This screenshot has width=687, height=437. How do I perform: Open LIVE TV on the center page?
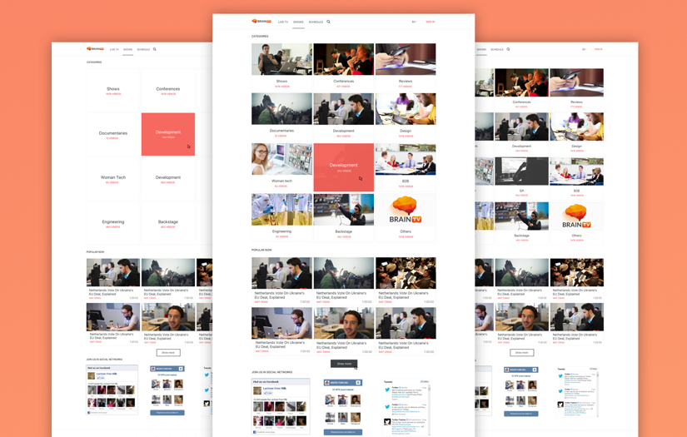click(x=283, y=22)
